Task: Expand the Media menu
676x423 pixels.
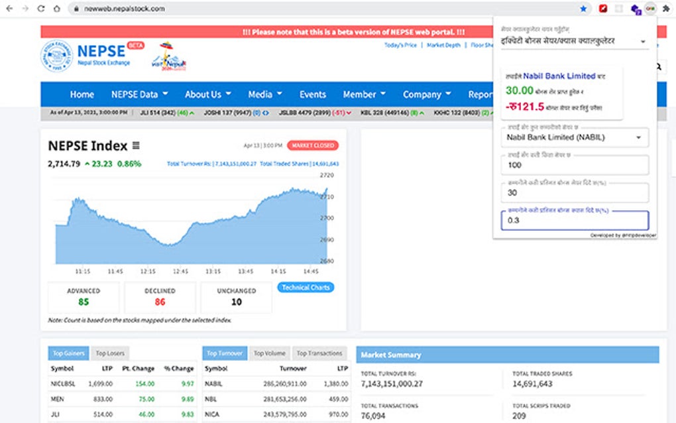Action: [265, 94]
